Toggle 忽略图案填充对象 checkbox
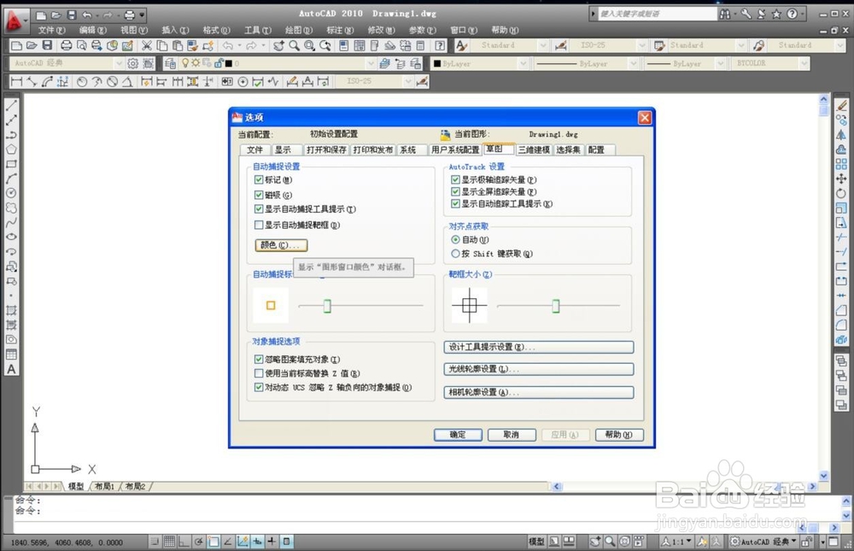This screenshot has width=854, height=551. [260, 359]
